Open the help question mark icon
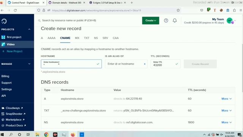 (x=166, y=21)
